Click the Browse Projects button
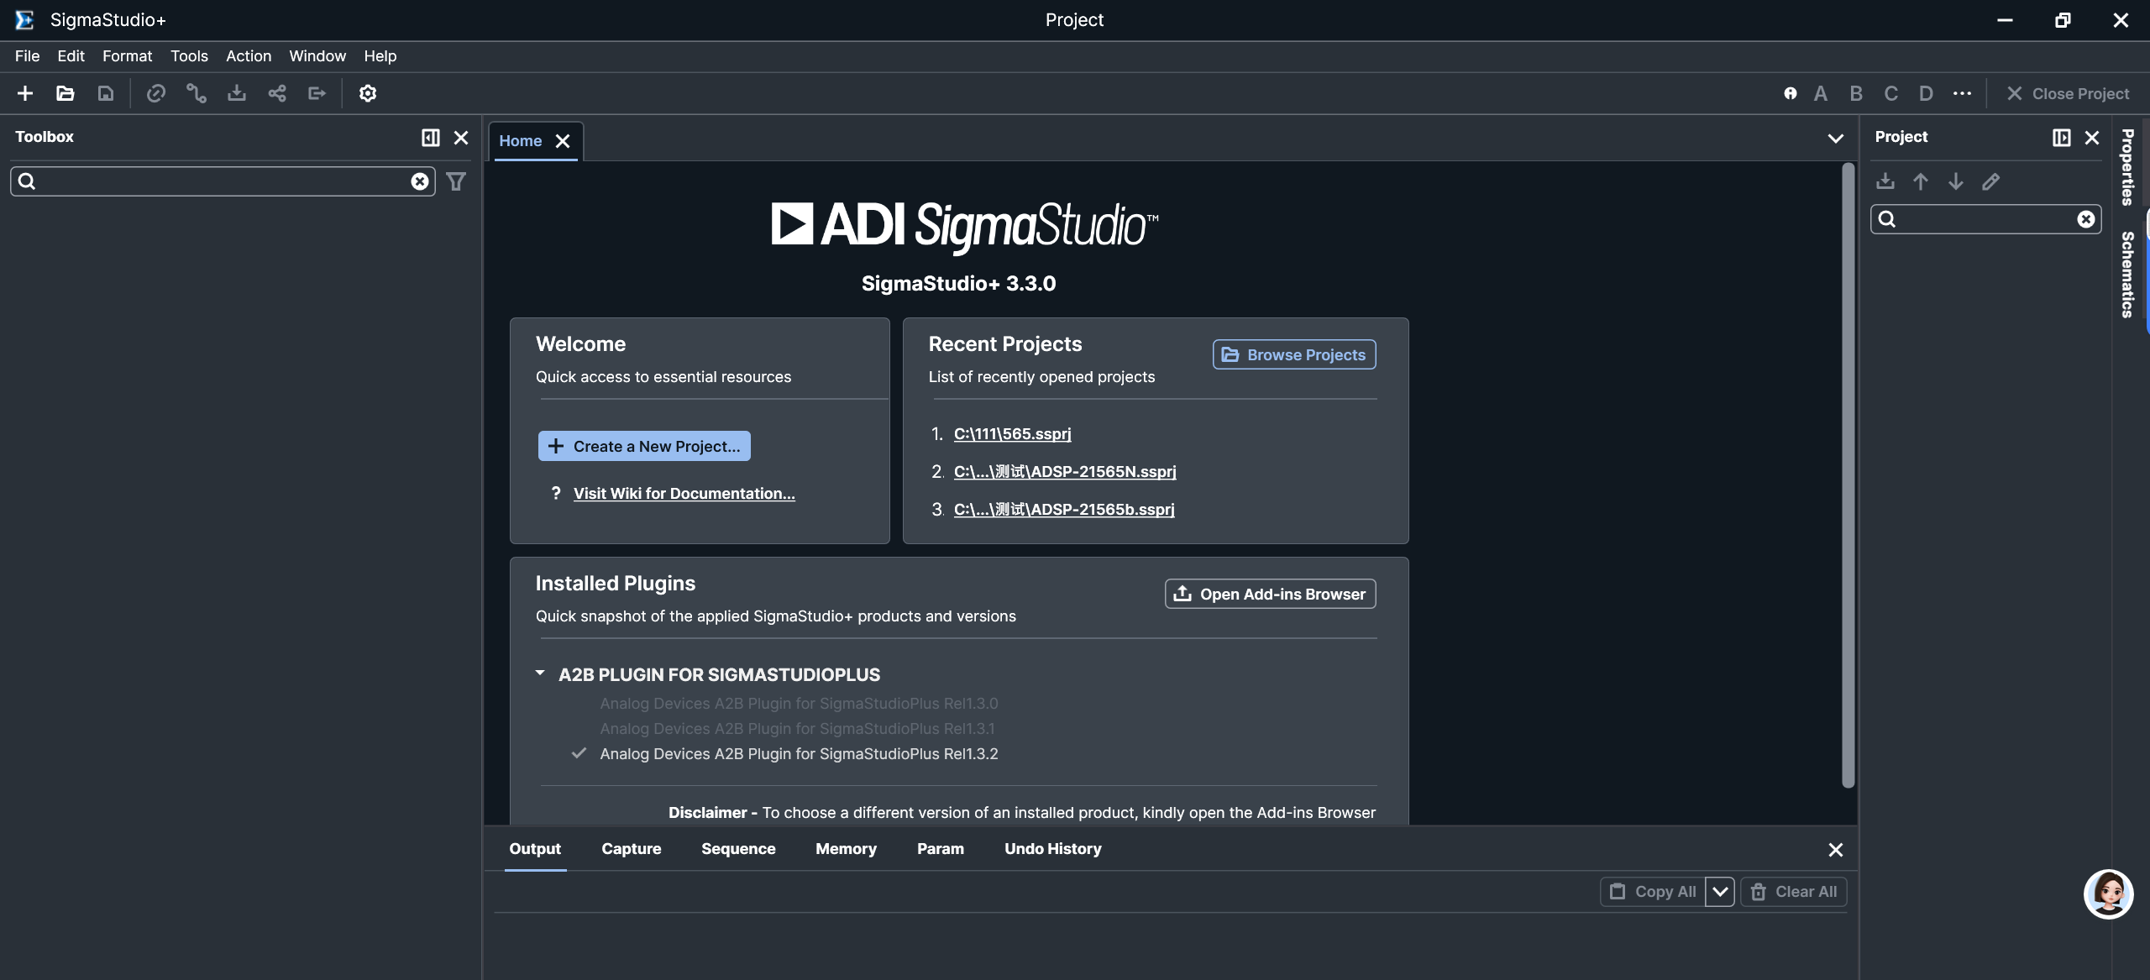 1294,354
